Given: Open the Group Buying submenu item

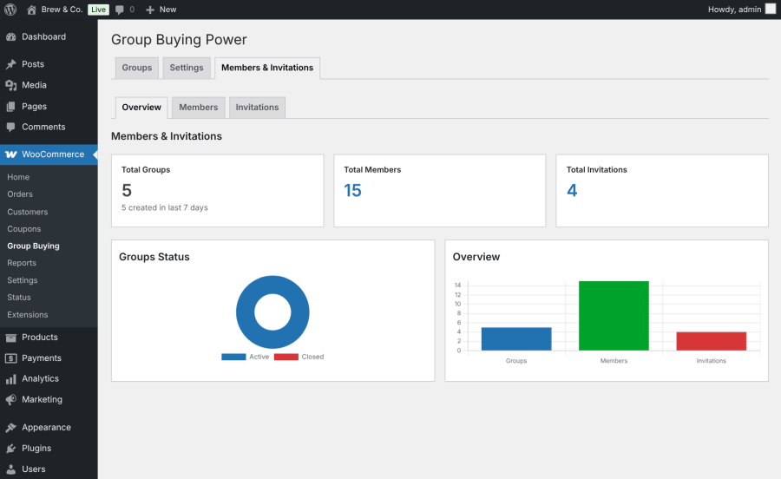Looking at the screenshot, I should click(33, 246).
